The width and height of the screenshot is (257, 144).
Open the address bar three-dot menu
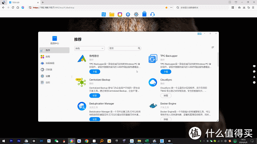pos(171,8)
